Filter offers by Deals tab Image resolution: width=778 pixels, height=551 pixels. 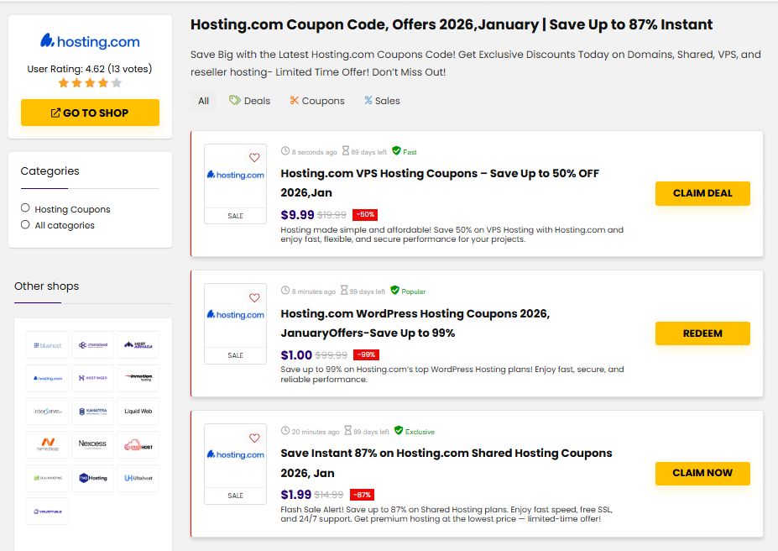[249, 101]
